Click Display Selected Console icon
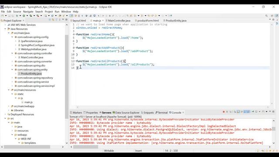This screenshot has height=157, width=279. (256, 112)
